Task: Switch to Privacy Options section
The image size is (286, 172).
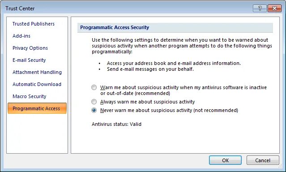Action: click(30, 48)
